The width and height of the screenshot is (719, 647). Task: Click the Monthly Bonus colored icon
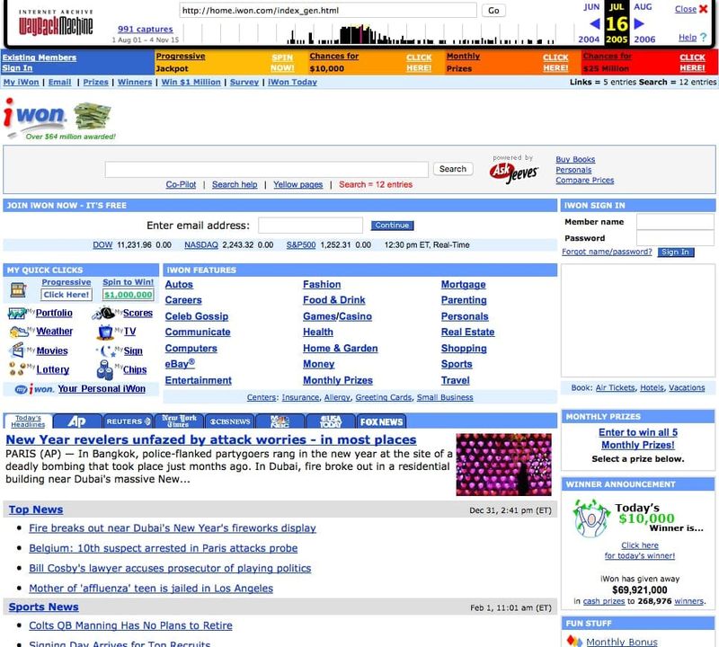click(574, 642)
